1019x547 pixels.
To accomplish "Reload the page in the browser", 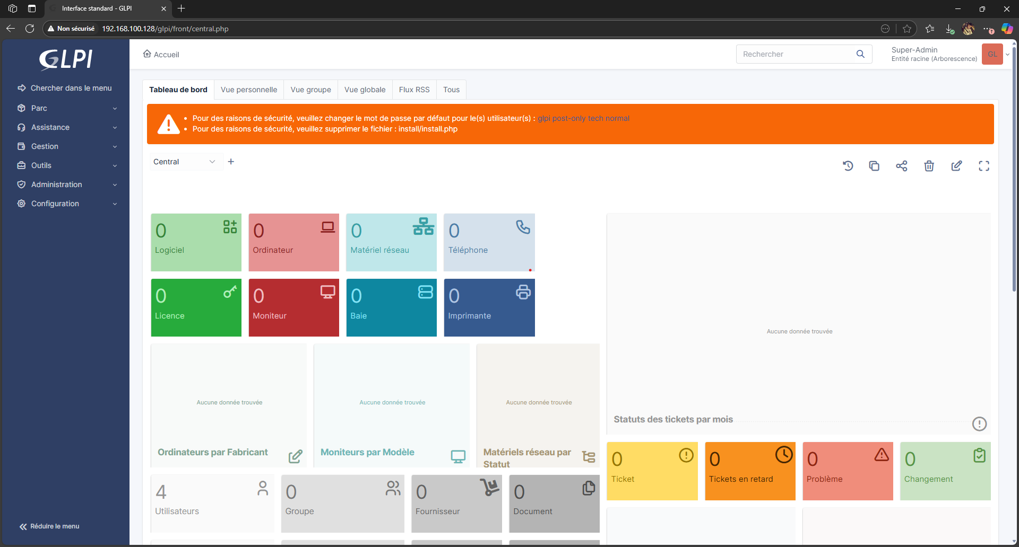I will 30,29.
